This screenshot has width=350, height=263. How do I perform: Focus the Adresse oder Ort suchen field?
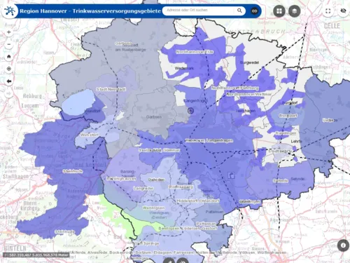(x=201, y=11)
